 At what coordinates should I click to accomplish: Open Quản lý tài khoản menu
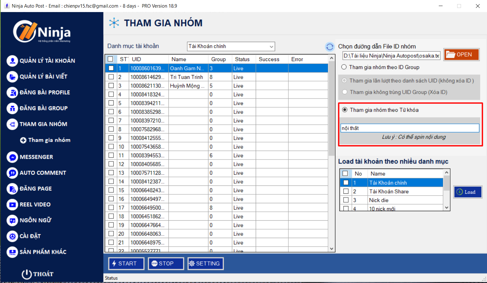pyautogui.click(x=47, y=61)
